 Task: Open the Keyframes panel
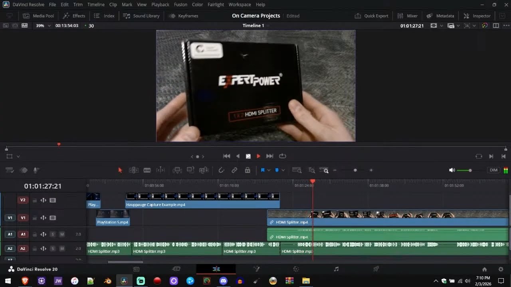tap(184, 16)
